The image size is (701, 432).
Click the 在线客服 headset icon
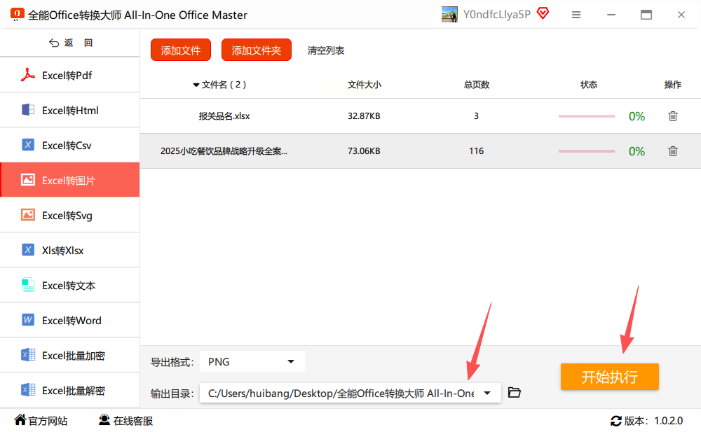tap(104, 419)
